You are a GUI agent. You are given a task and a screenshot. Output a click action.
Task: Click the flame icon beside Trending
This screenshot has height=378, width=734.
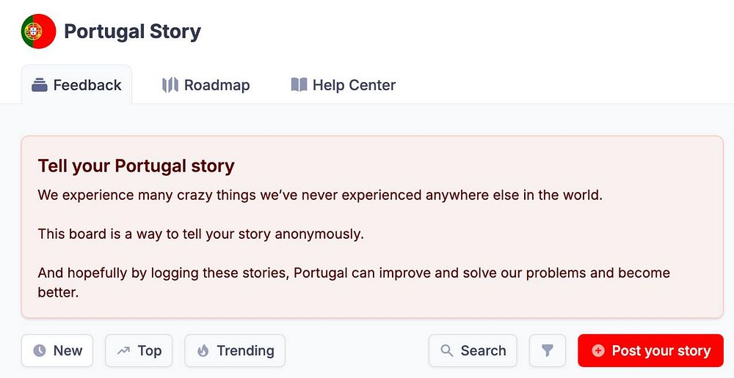203,351
